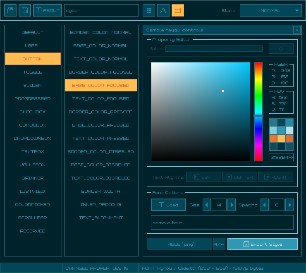Click the TABLE (.png) export format combo box
Screen dimensions: 306x273
click(179, 244)
